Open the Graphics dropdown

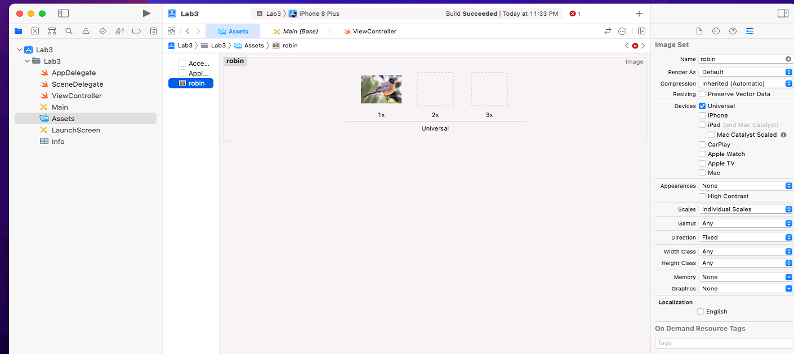(746, 289)
